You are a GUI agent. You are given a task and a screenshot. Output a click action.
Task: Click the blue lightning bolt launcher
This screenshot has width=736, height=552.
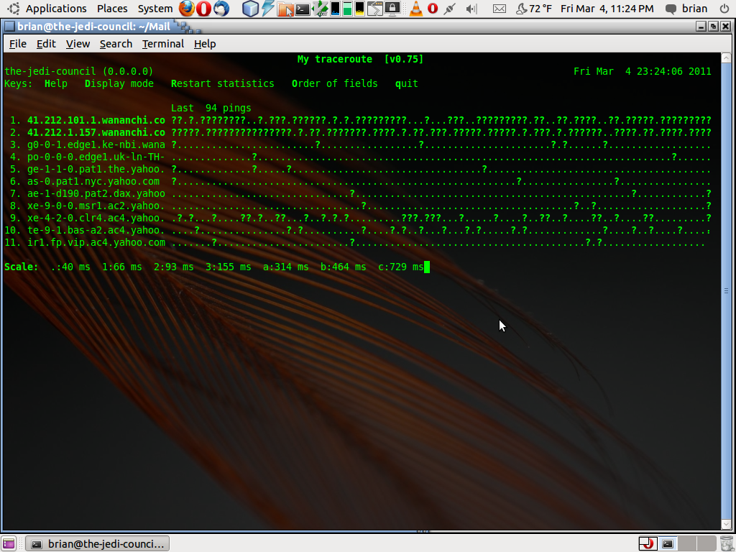267,9
